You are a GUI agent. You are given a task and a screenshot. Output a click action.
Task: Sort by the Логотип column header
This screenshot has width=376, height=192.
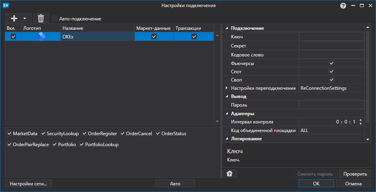point(41,28)
